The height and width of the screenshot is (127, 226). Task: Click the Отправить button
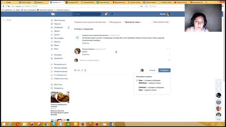(164, 70)
